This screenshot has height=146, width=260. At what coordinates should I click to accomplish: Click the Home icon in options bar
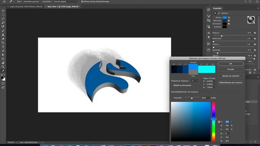(x=4, y=2)
